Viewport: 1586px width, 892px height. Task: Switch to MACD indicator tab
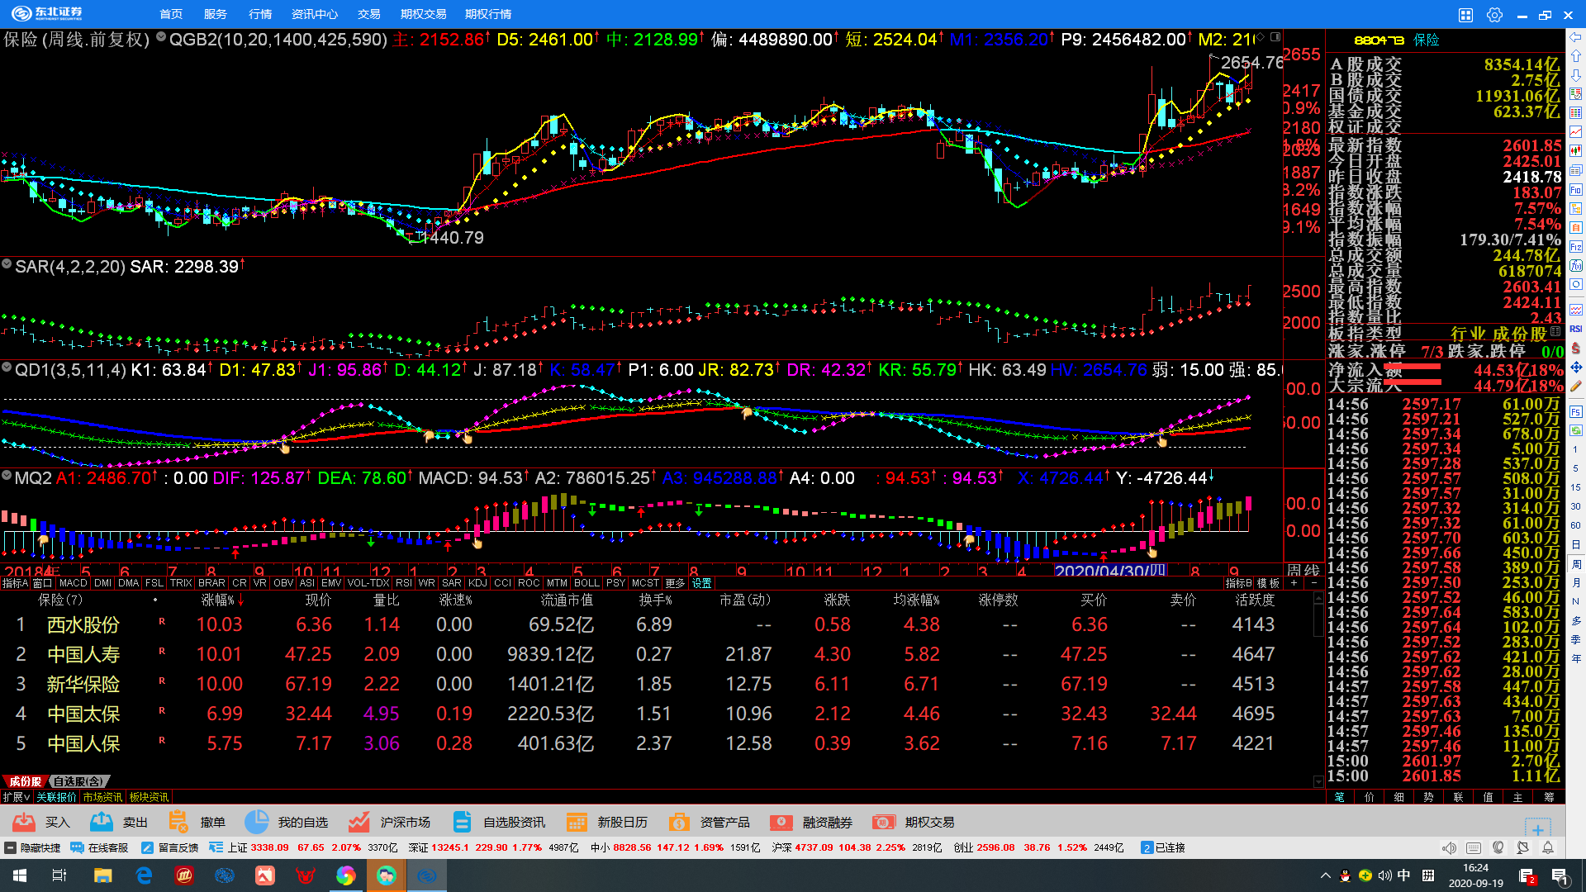click(x=73, y=583)
